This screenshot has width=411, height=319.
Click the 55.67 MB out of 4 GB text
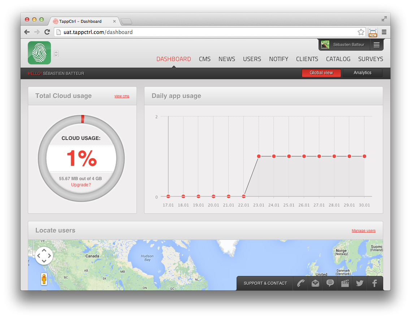click(81, 179)
